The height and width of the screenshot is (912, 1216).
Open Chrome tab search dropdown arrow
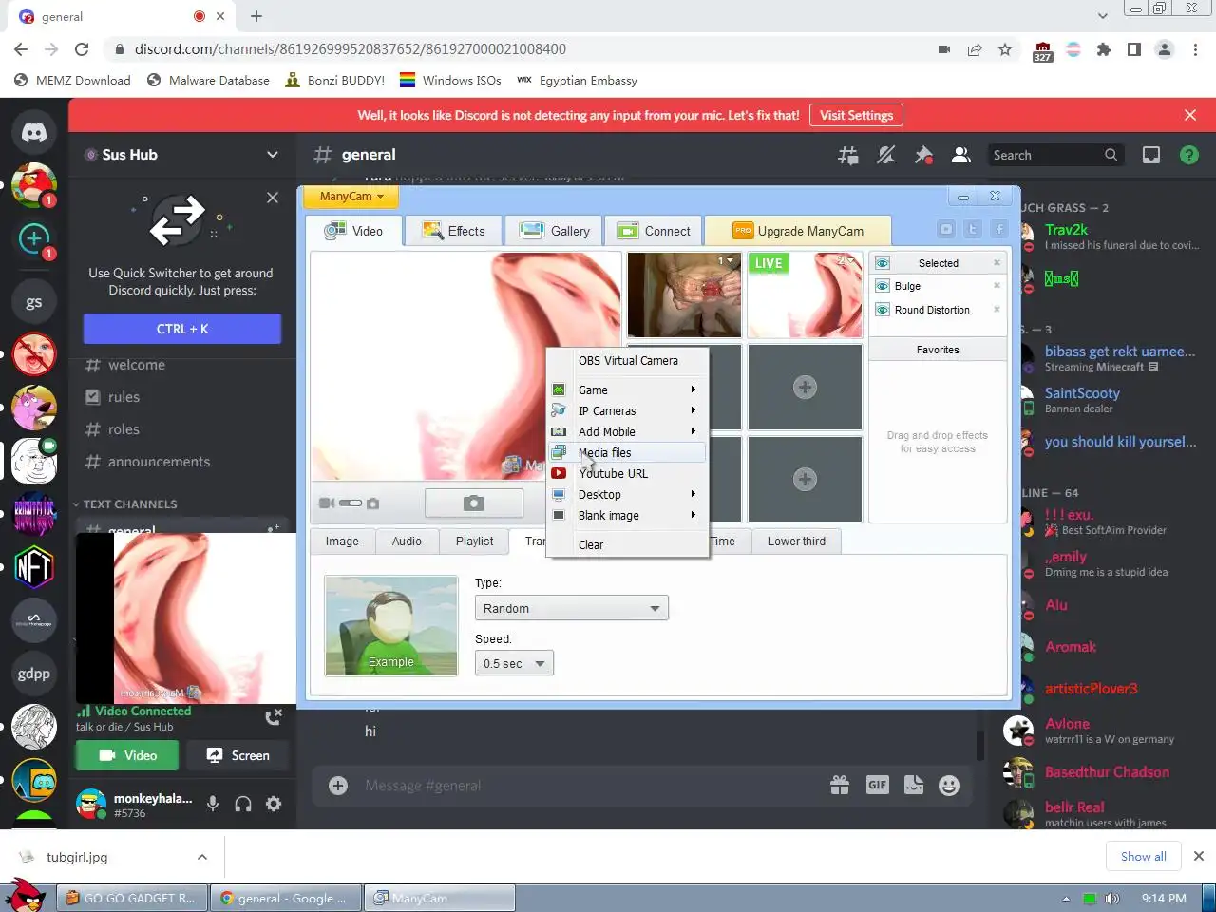[1102, 16]
